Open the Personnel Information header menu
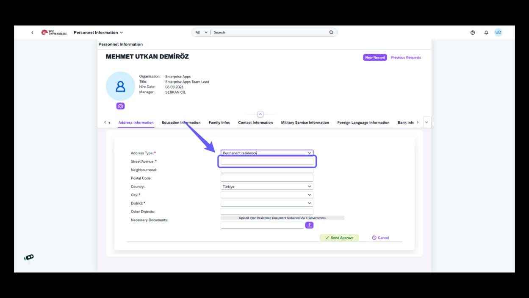 click(x=98, y=33)
